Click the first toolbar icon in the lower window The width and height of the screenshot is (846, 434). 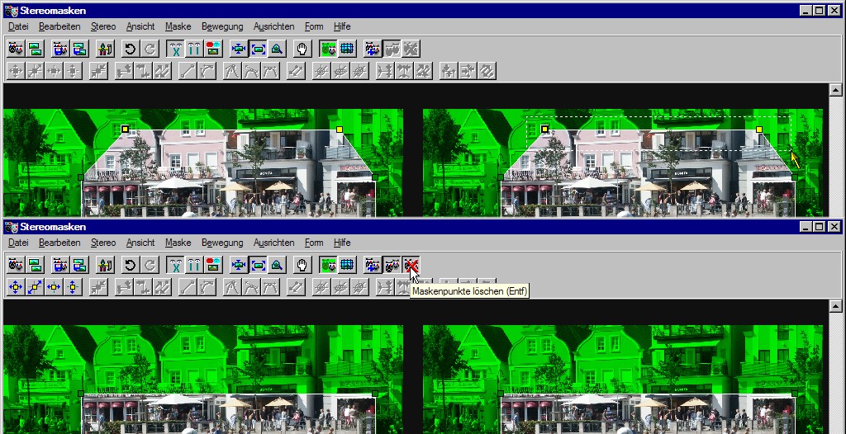point(15,265)
